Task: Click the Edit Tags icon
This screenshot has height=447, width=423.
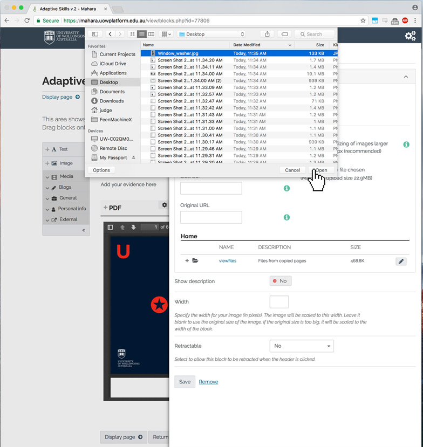Action: click(284, 34)
